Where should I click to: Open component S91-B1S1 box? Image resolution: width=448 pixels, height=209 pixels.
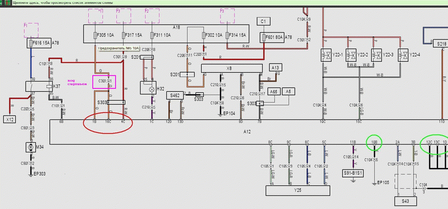(353, 173)
